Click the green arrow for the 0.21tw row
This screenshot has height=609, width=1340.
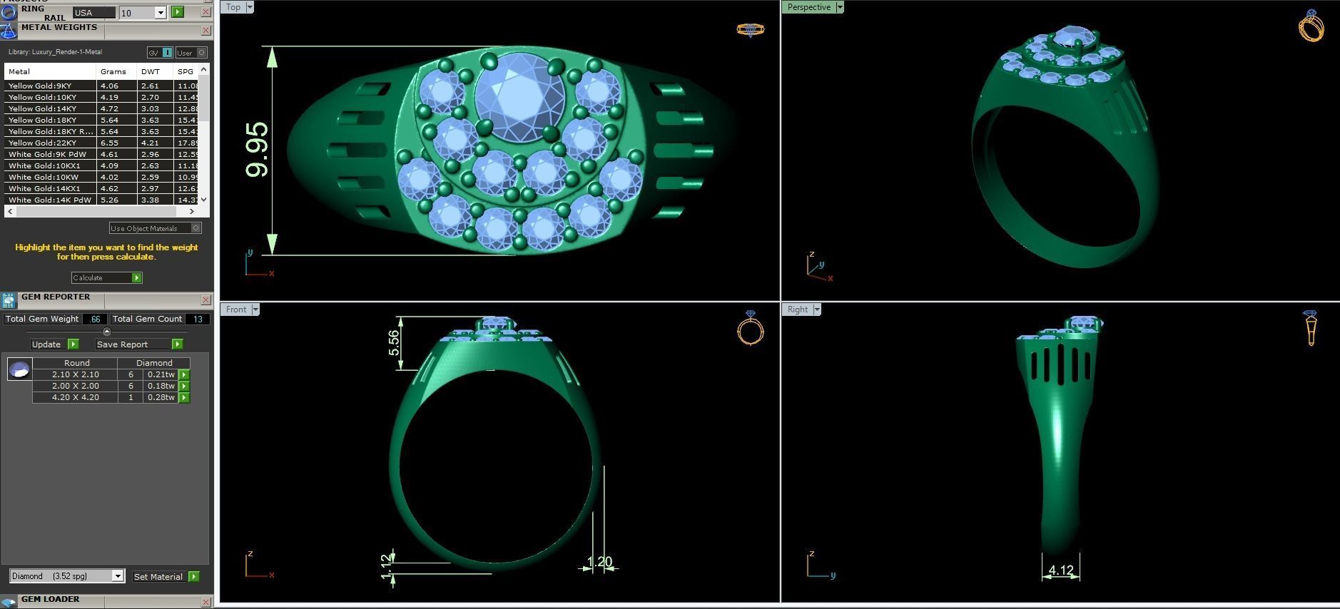(x=184, y=374)
